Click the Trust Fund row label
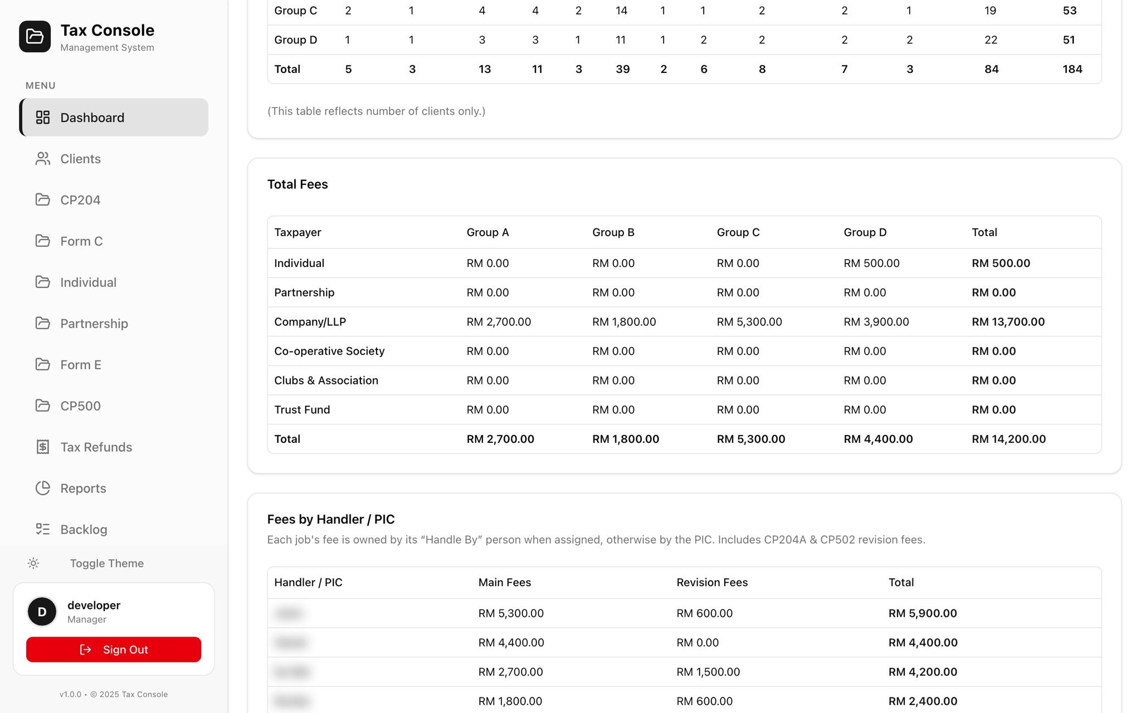The height and width of the screenshot is (713, 1141). 302,410
